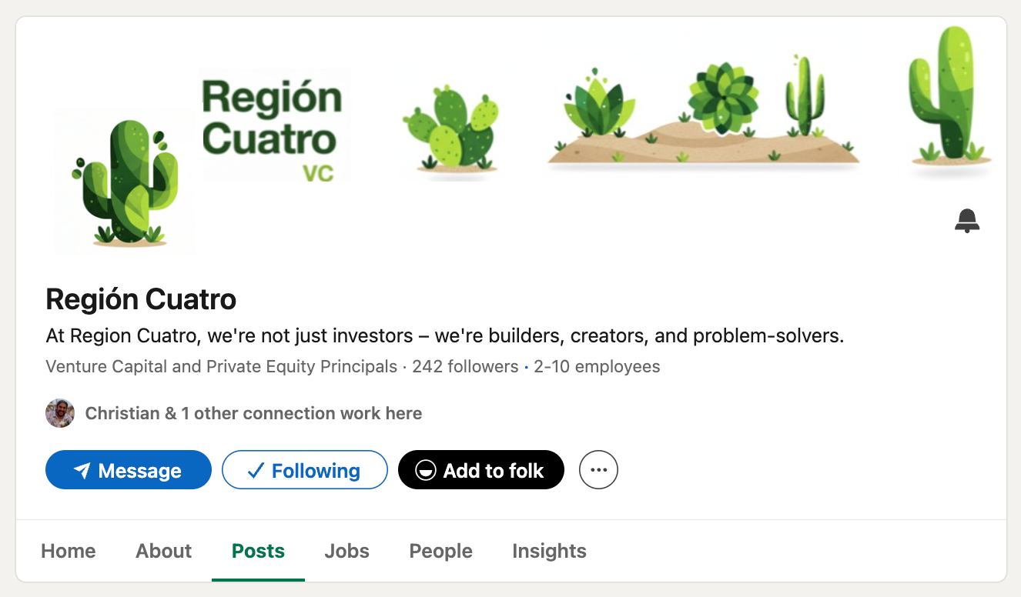Switch to the About tab
This screenshot has height=597, width=1021.
pyautogui.click(x=163, y=551)
